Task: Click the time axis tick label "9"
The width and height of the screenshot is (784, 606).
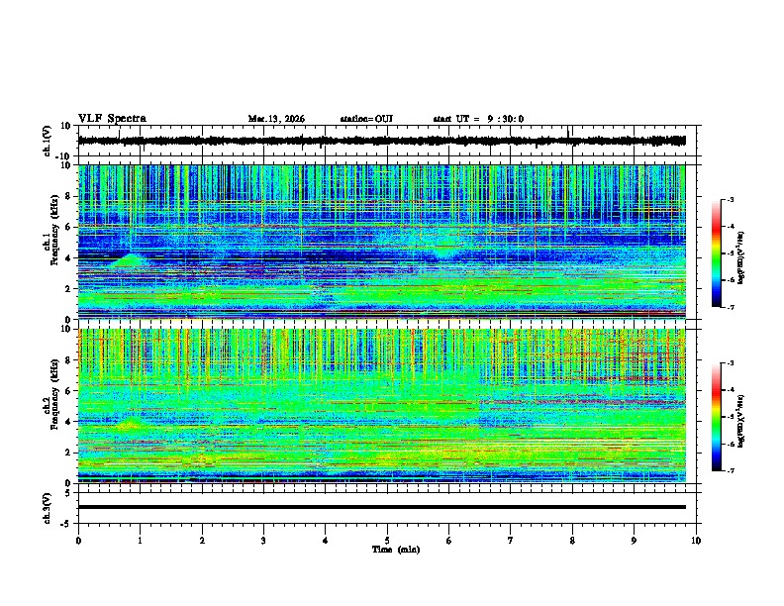Action: [x=634, y=541]
